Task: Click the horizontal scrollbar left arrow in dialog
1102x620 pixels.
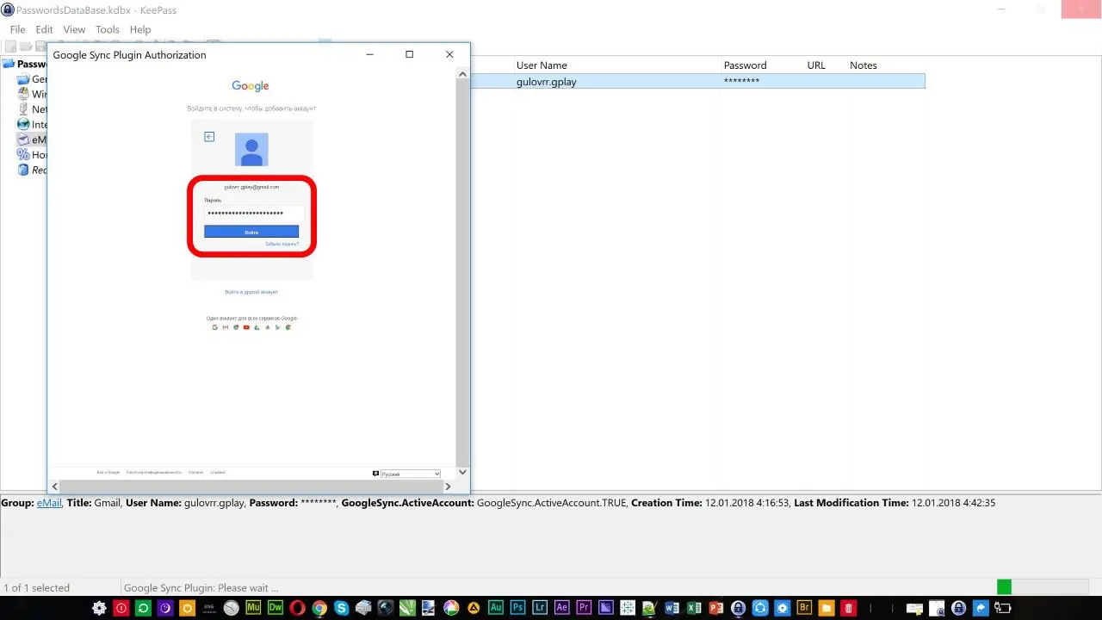Action: point(54,487)
